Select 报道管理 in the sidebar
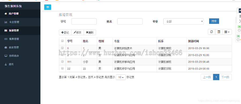 pos(20,30)
